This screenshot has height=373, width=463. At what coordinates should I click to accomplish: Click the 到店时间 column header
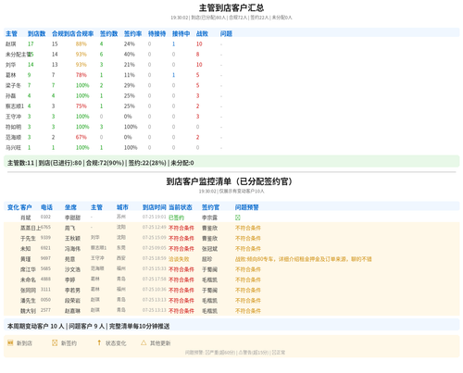(x=155, y=207)
